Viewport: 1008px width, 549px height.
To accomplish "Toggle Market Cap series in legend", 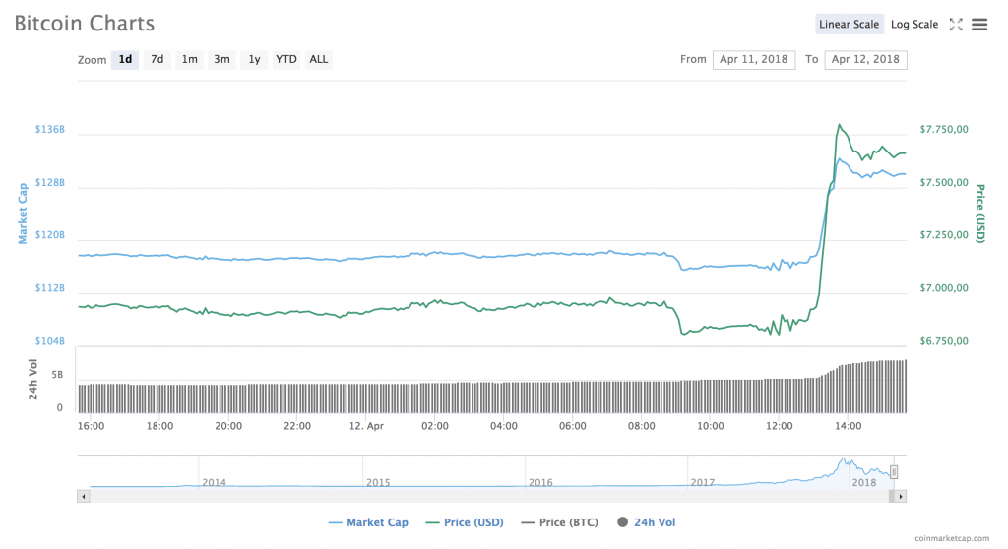I will tap(368, 522).
